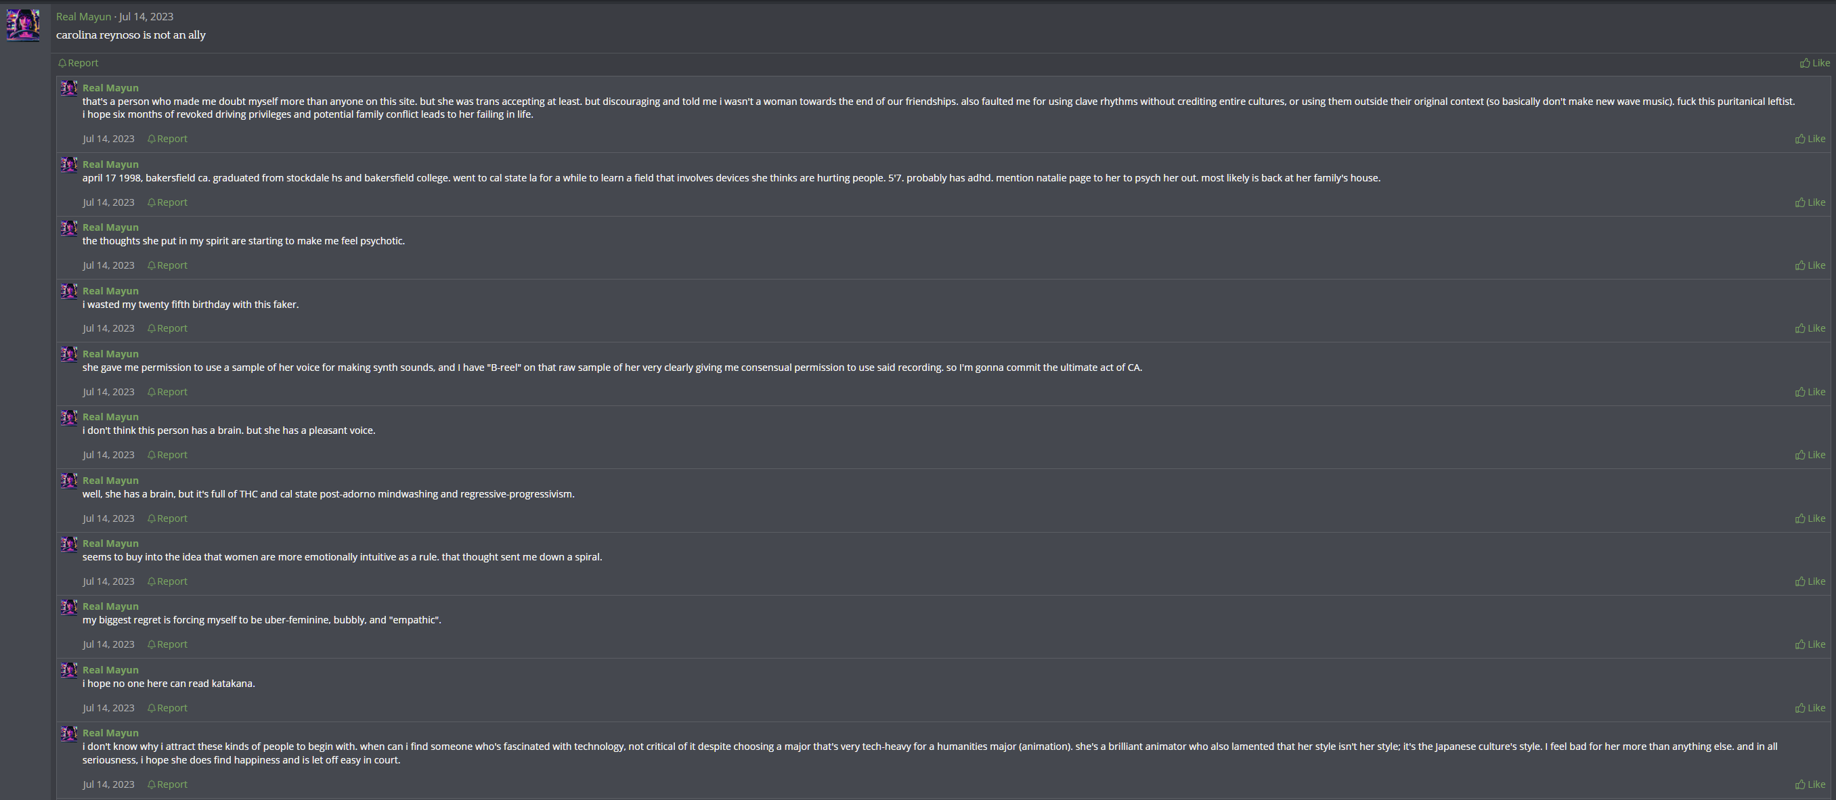Image resolution: width=1836 pixels, height=800 pixels.
Task: Report the original profile post
Action: [x=79, y=63]
